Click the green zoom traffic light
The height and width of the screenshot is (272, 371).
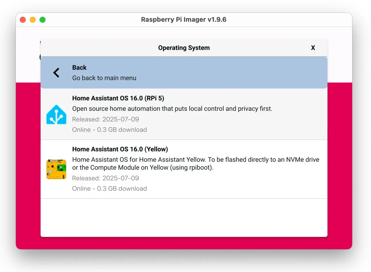coord(42,19)
